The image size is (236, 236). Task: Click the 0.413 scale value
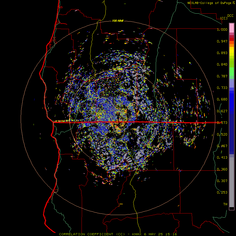pyautogui.click(x=222, y=158)
